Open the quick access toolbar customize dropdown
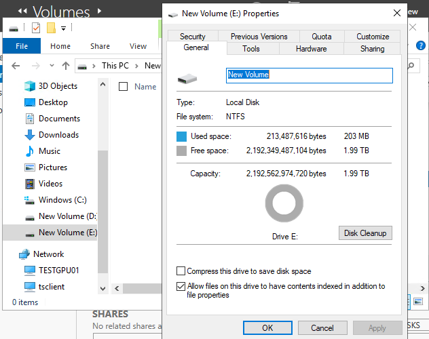 pos(64,28)
